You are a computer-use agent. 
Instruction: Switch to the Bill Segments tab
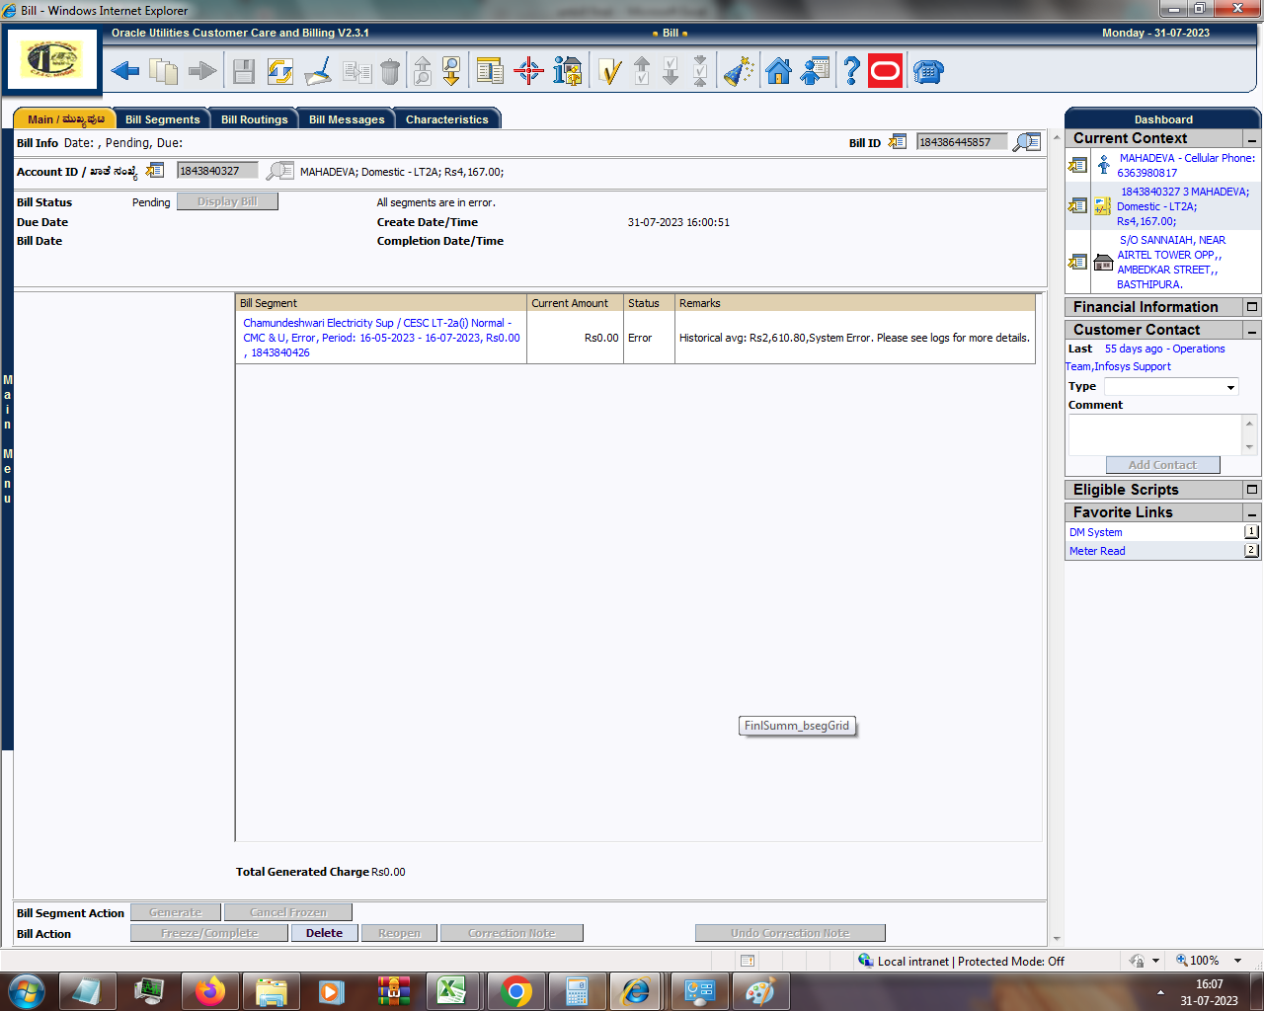coord(162,119)
